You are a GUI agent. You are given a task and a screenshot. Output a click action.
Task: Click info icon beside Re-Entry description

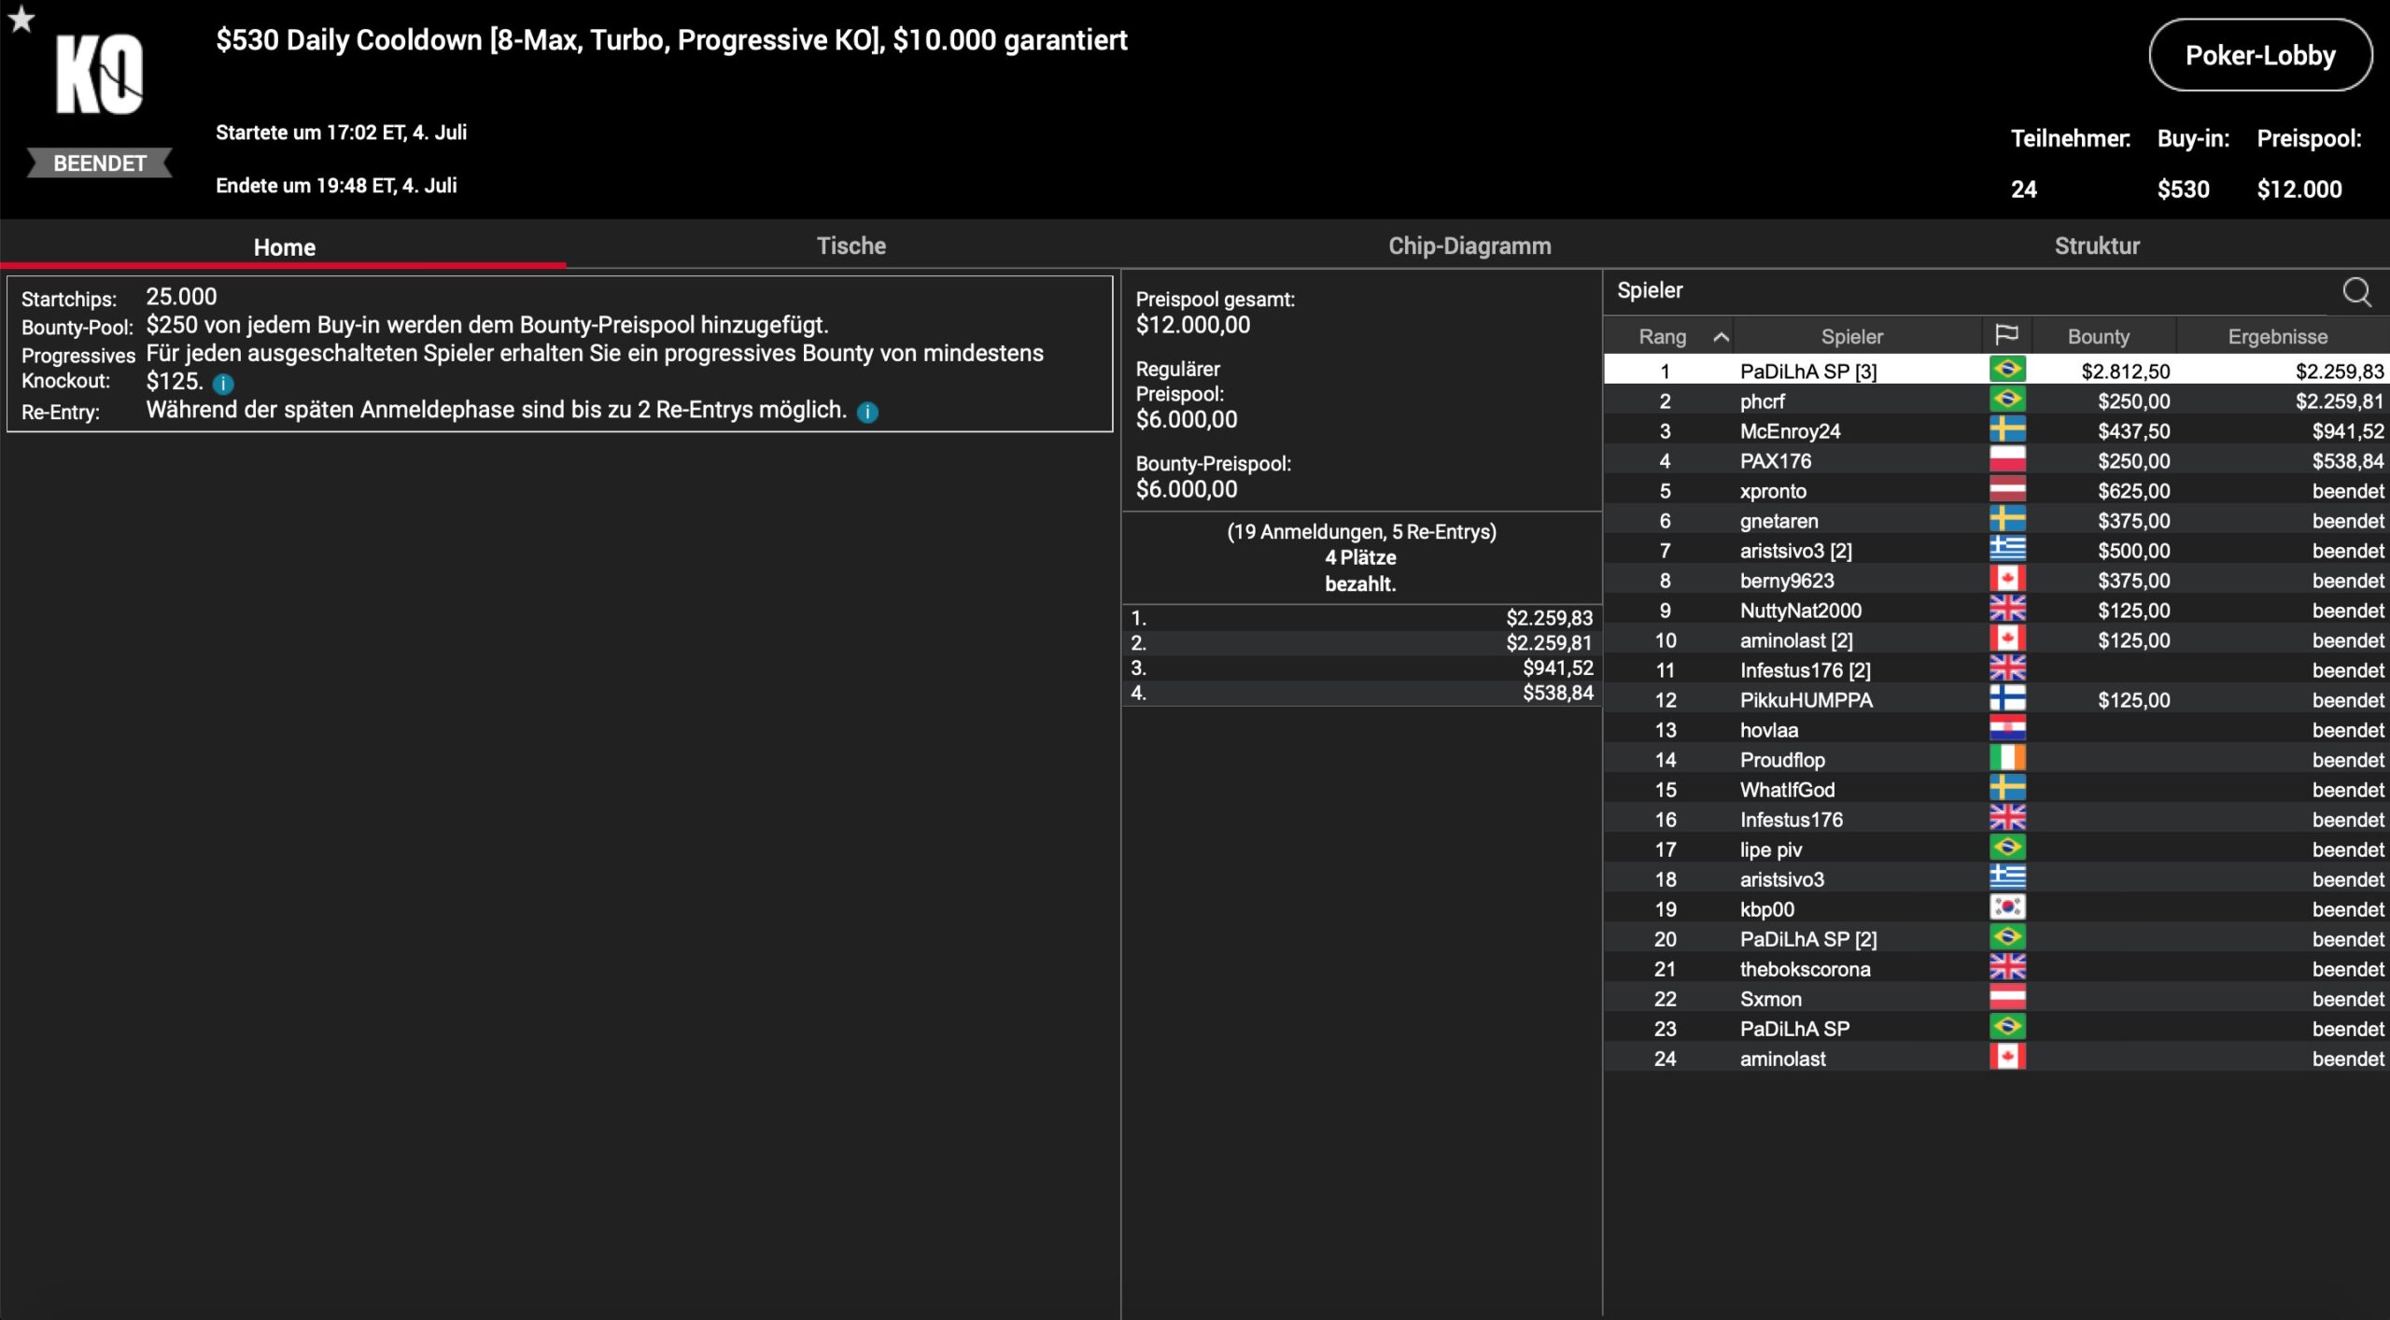coord(867,413)
